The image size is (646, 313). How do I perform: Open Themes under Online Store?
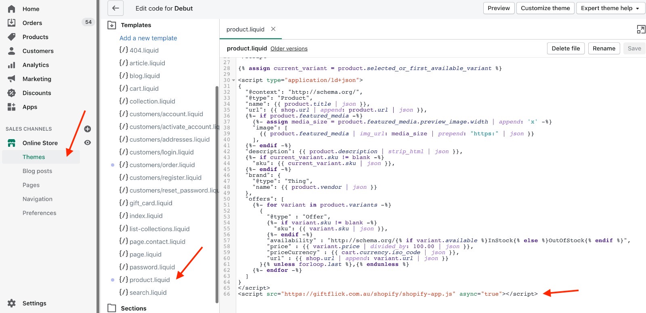(34, 157)
